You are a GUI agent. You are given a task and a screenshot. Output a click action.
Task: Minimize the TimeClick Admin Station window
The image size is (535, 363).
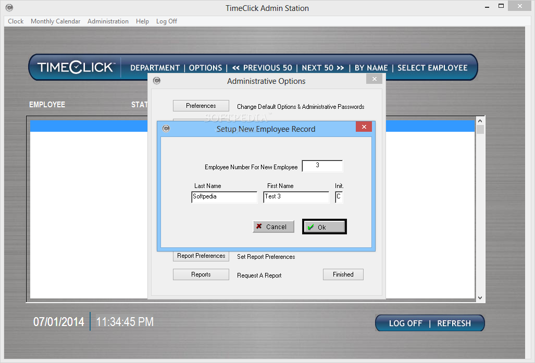pyautogui.click(x=487, y=7)
